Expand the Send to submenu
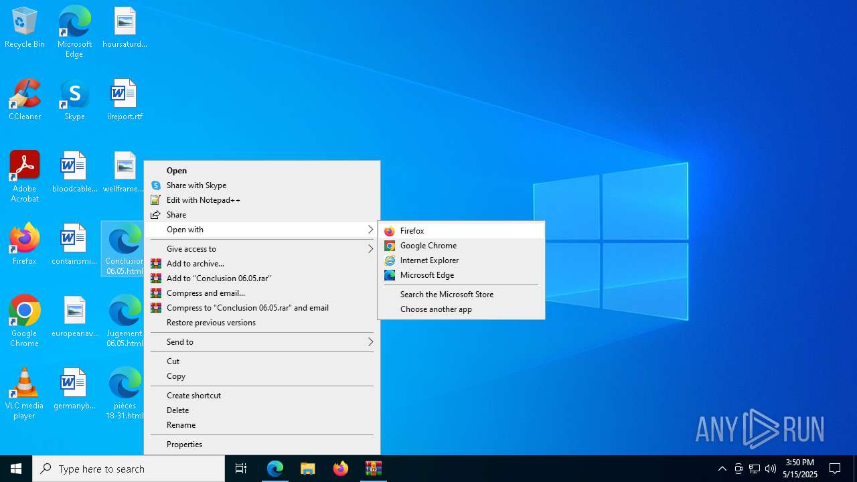The height and width of the screenshot is (482, 857). [x=262, y=342]
